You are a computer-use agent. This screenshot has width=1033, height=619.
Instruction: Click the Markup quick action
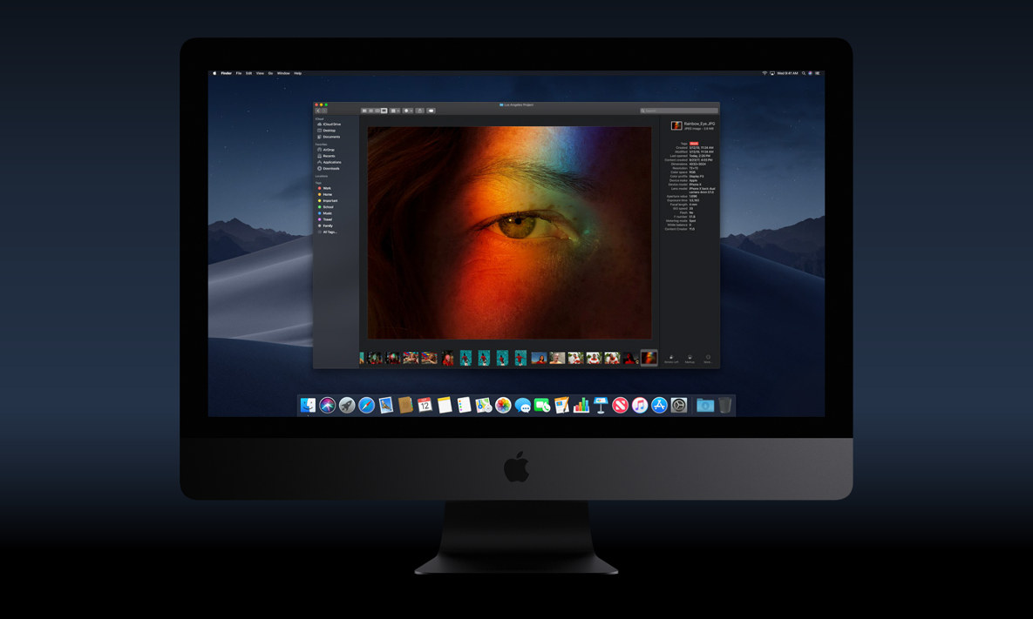click(690, 359)
